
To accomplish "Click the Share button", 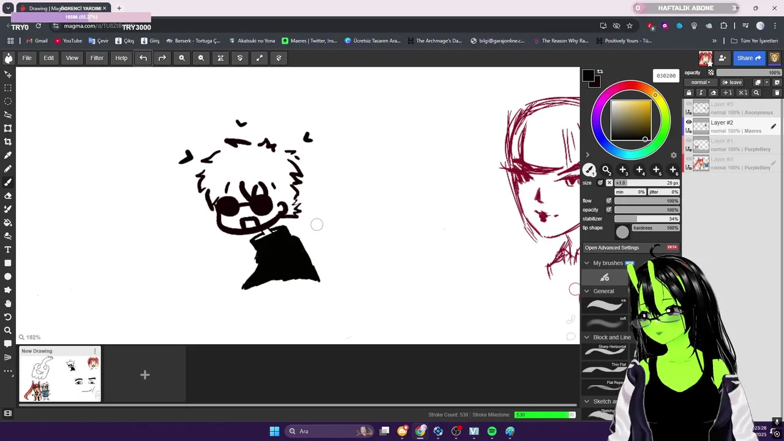I will click(748, 58).
